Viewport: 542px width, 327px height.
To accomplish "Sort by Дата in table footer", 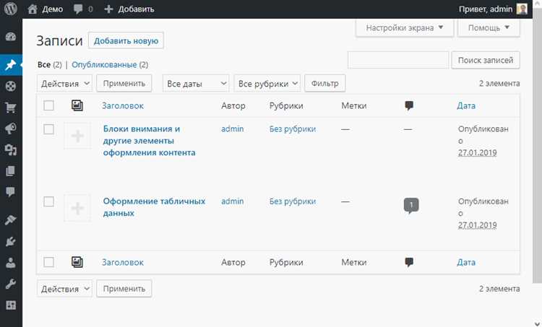I will coord(466,263).
